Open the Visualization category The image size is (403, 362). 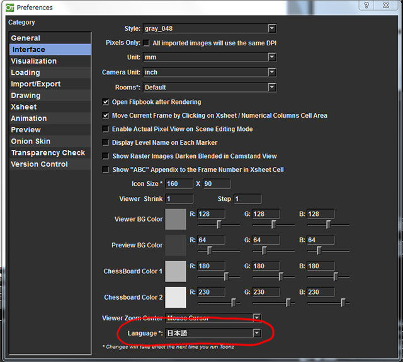click(x=50, y=61)
